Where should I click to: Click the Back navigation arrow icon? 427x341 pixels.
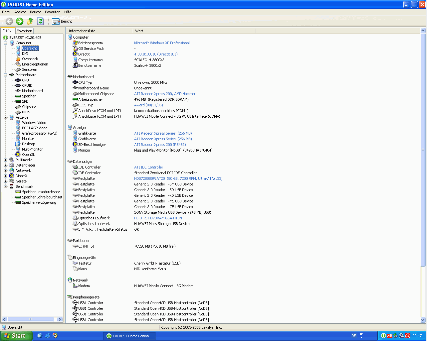click(9, 21)
